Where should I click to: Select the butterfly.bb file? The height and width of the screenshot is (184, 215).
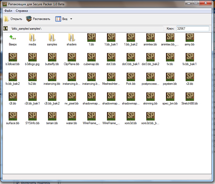52,57
